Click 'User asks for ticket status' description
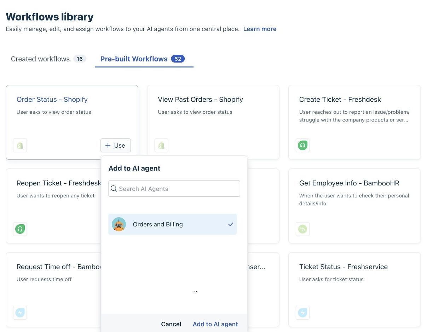 [x=331, y=279]
